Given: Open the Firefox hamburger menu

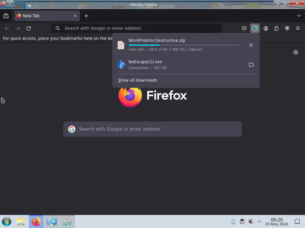Looking at the screenshot, I should point(298,28).
